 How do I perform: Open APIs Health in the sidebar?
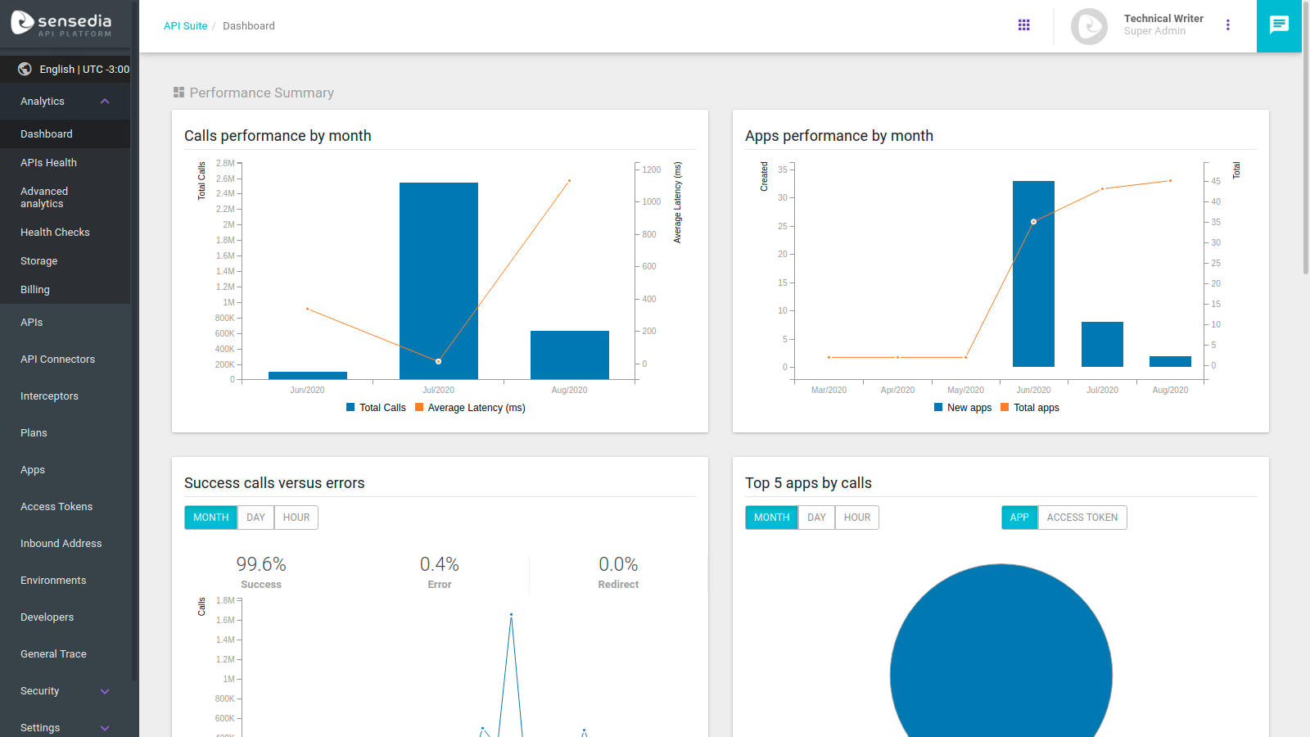click(49, 163)
